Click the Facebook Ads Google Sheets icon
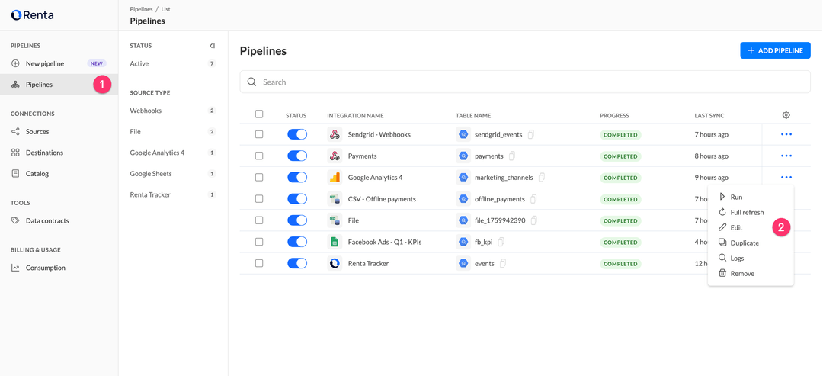This screenshot has width=823, height=376. click(335, 242)
